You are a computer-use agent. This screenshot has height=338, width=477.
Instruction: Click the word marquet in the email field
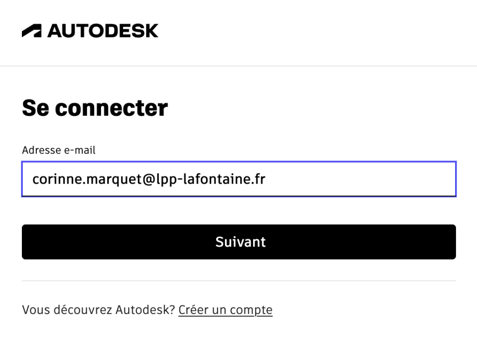point(115,180)
